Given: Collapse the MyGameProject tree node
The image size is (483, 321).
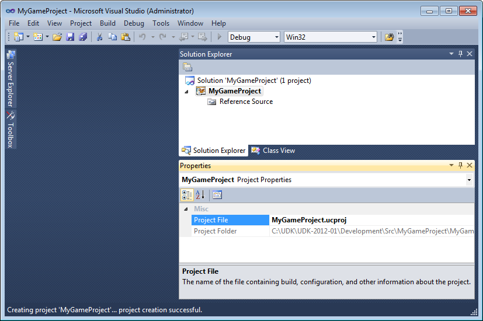Looking at the screenshot, I should tap(186, 92).
